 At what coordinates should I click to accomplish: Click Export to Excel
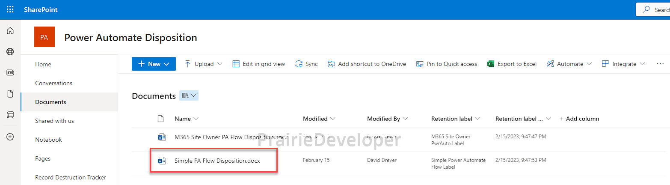[x=512, y=64]
